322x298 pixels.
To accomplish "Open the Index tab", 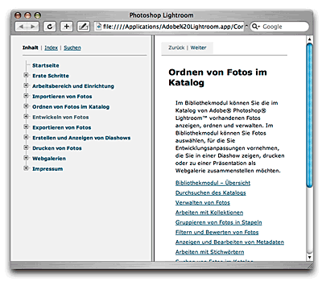I will (51, 48).
